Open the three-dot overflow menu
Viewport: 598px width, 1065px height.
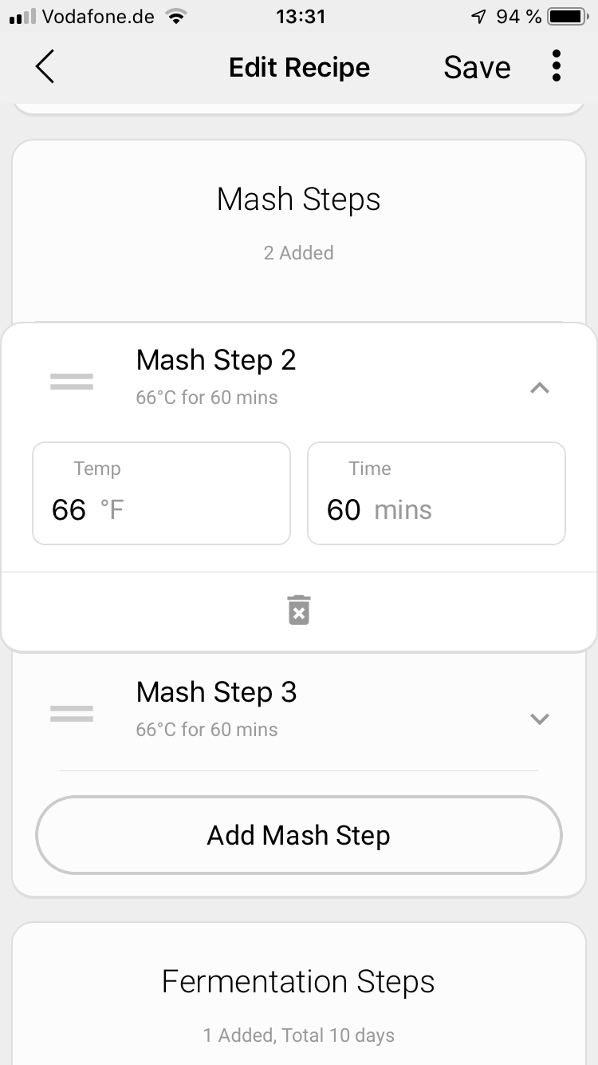pyautogui.click(x=557, y=66)
